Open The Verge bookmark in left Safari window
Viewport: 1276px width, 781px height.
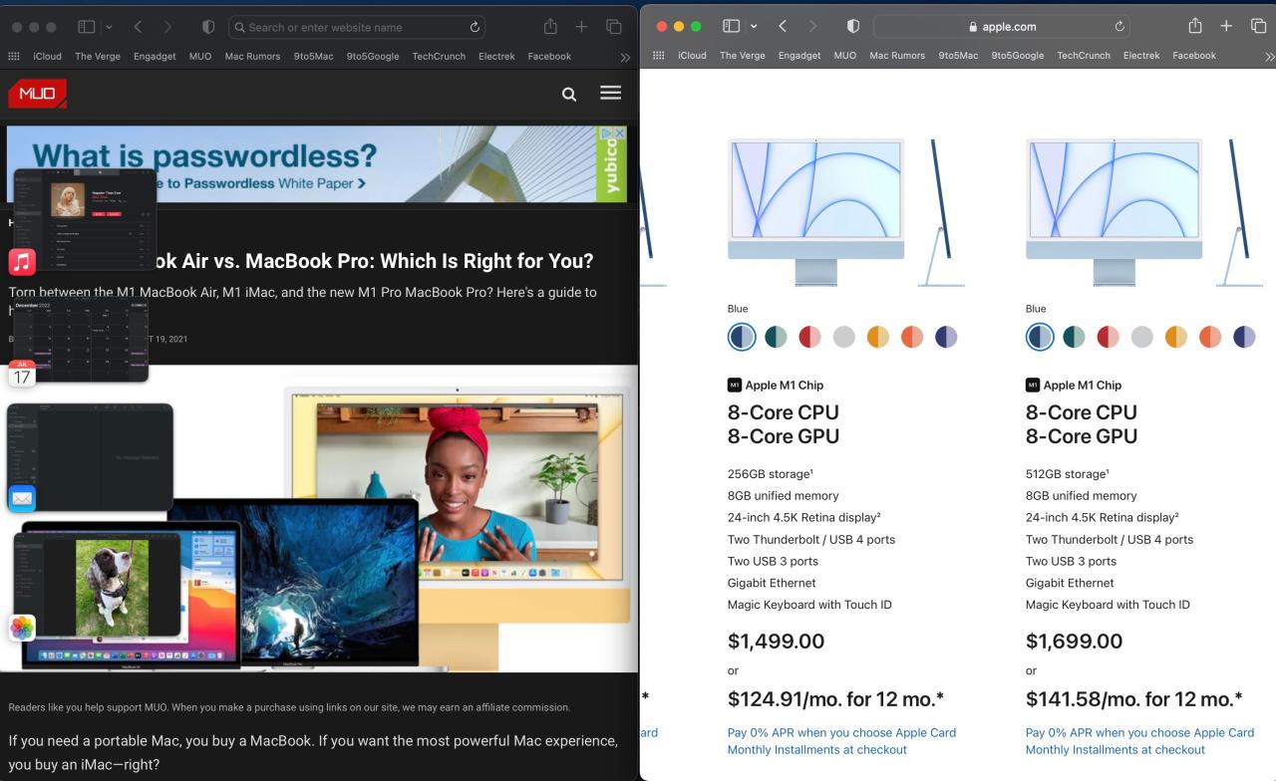click(98, 56)
